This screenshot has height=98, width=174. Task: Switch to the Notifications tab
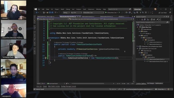[x=159, y=83]
